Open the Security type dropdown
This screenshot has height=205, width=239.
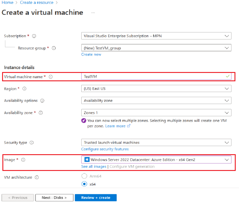(156, 143)
